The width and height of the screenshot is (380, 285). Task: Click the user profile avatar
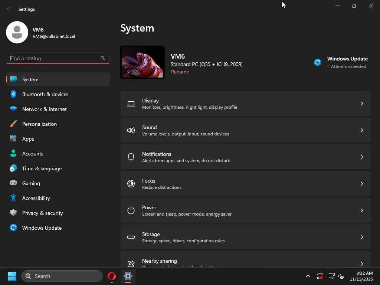17,32
